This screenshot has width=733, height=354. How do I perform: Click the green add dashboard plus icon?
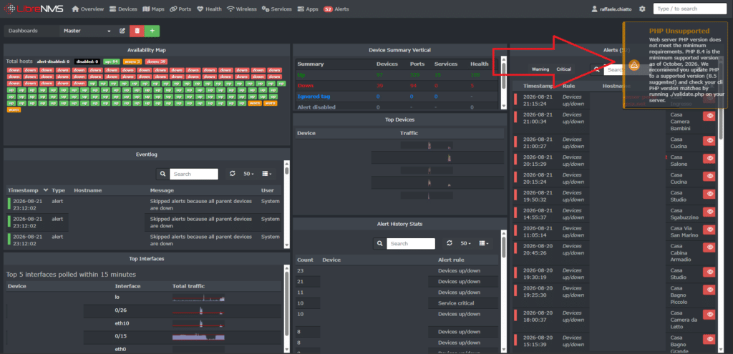pos(152,31)
